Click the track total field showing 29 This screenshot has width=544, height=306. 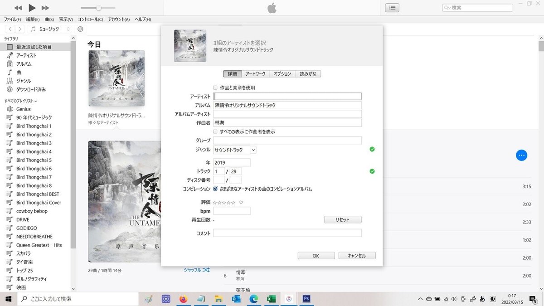pyautogui.click(x=236, y=171)
